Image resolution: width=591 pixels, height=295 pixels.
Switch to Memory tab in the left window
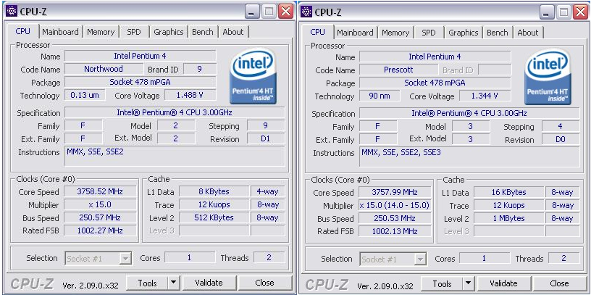pyautogui.click(x=101, y=32)
